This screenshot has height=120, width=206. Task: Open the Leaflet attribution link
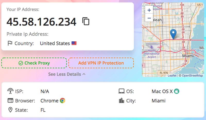point(172,76)
